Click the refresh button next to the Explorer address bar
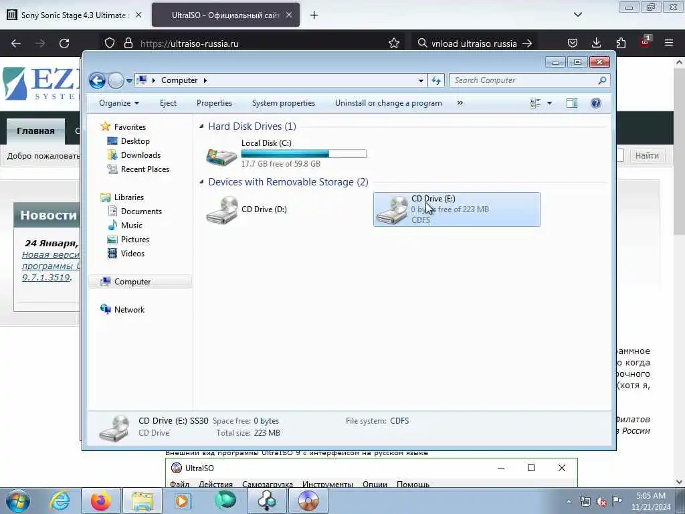This screenshot has width=685, height=514. 436,80
